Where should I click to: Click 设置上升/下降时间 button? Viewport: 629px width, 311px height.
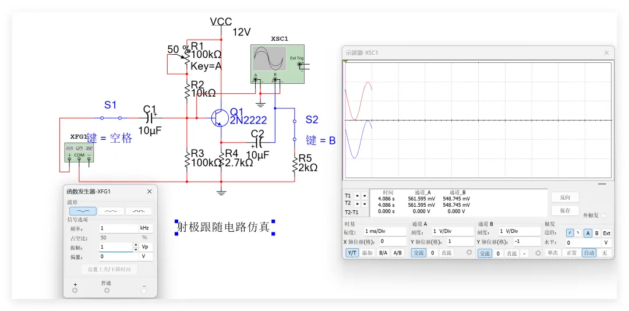click(x=109, y=270)
